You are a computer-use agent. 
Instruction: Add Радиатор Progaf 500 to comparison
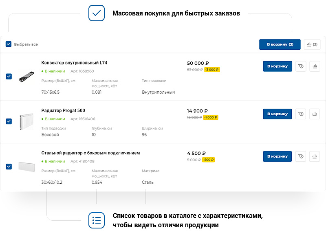[314, 114]
